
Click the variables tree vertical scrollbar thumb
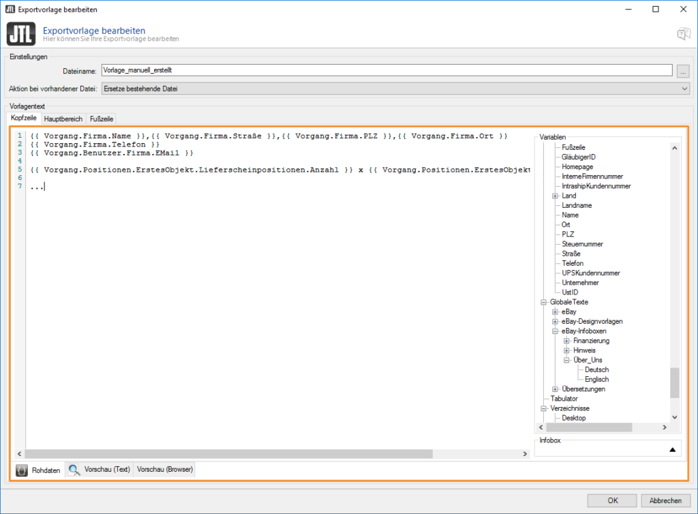675,382
